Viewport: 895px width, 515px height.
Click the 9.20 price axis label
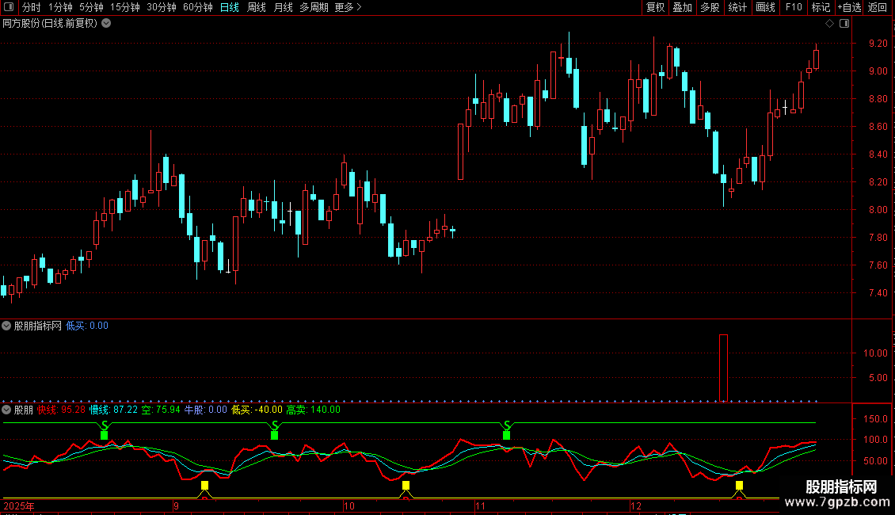coord(878,44)
